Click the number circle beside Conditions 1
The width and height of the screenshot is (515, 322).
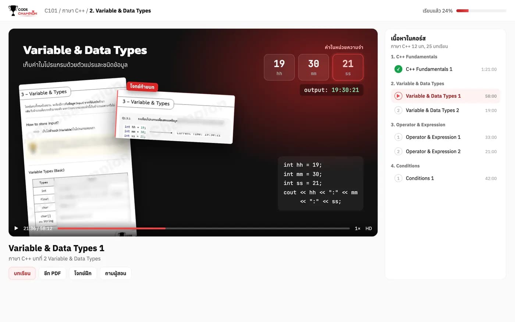tap(398, 178)
